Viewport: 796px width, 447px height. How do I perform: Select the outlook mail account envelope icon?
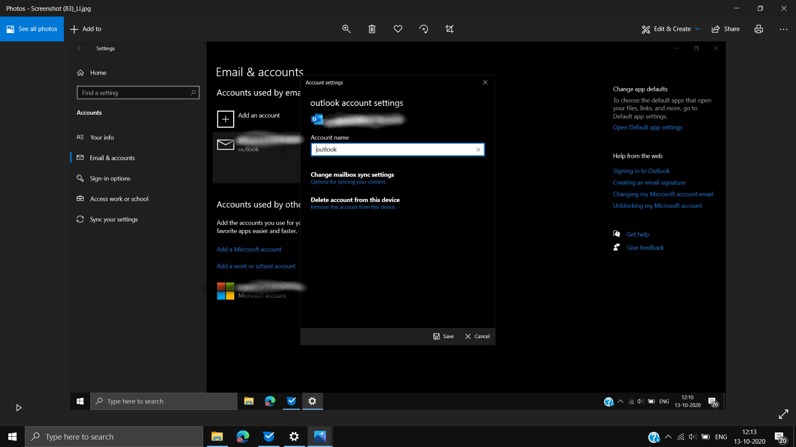coord(226,144)
